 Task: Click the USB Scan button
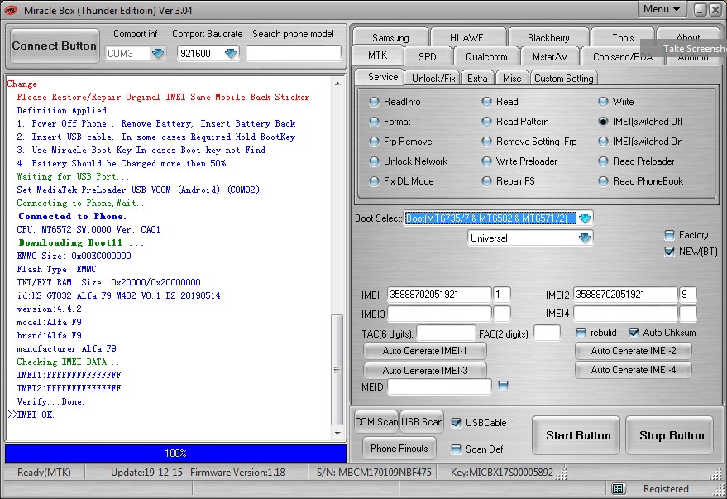tap(422, 421)
